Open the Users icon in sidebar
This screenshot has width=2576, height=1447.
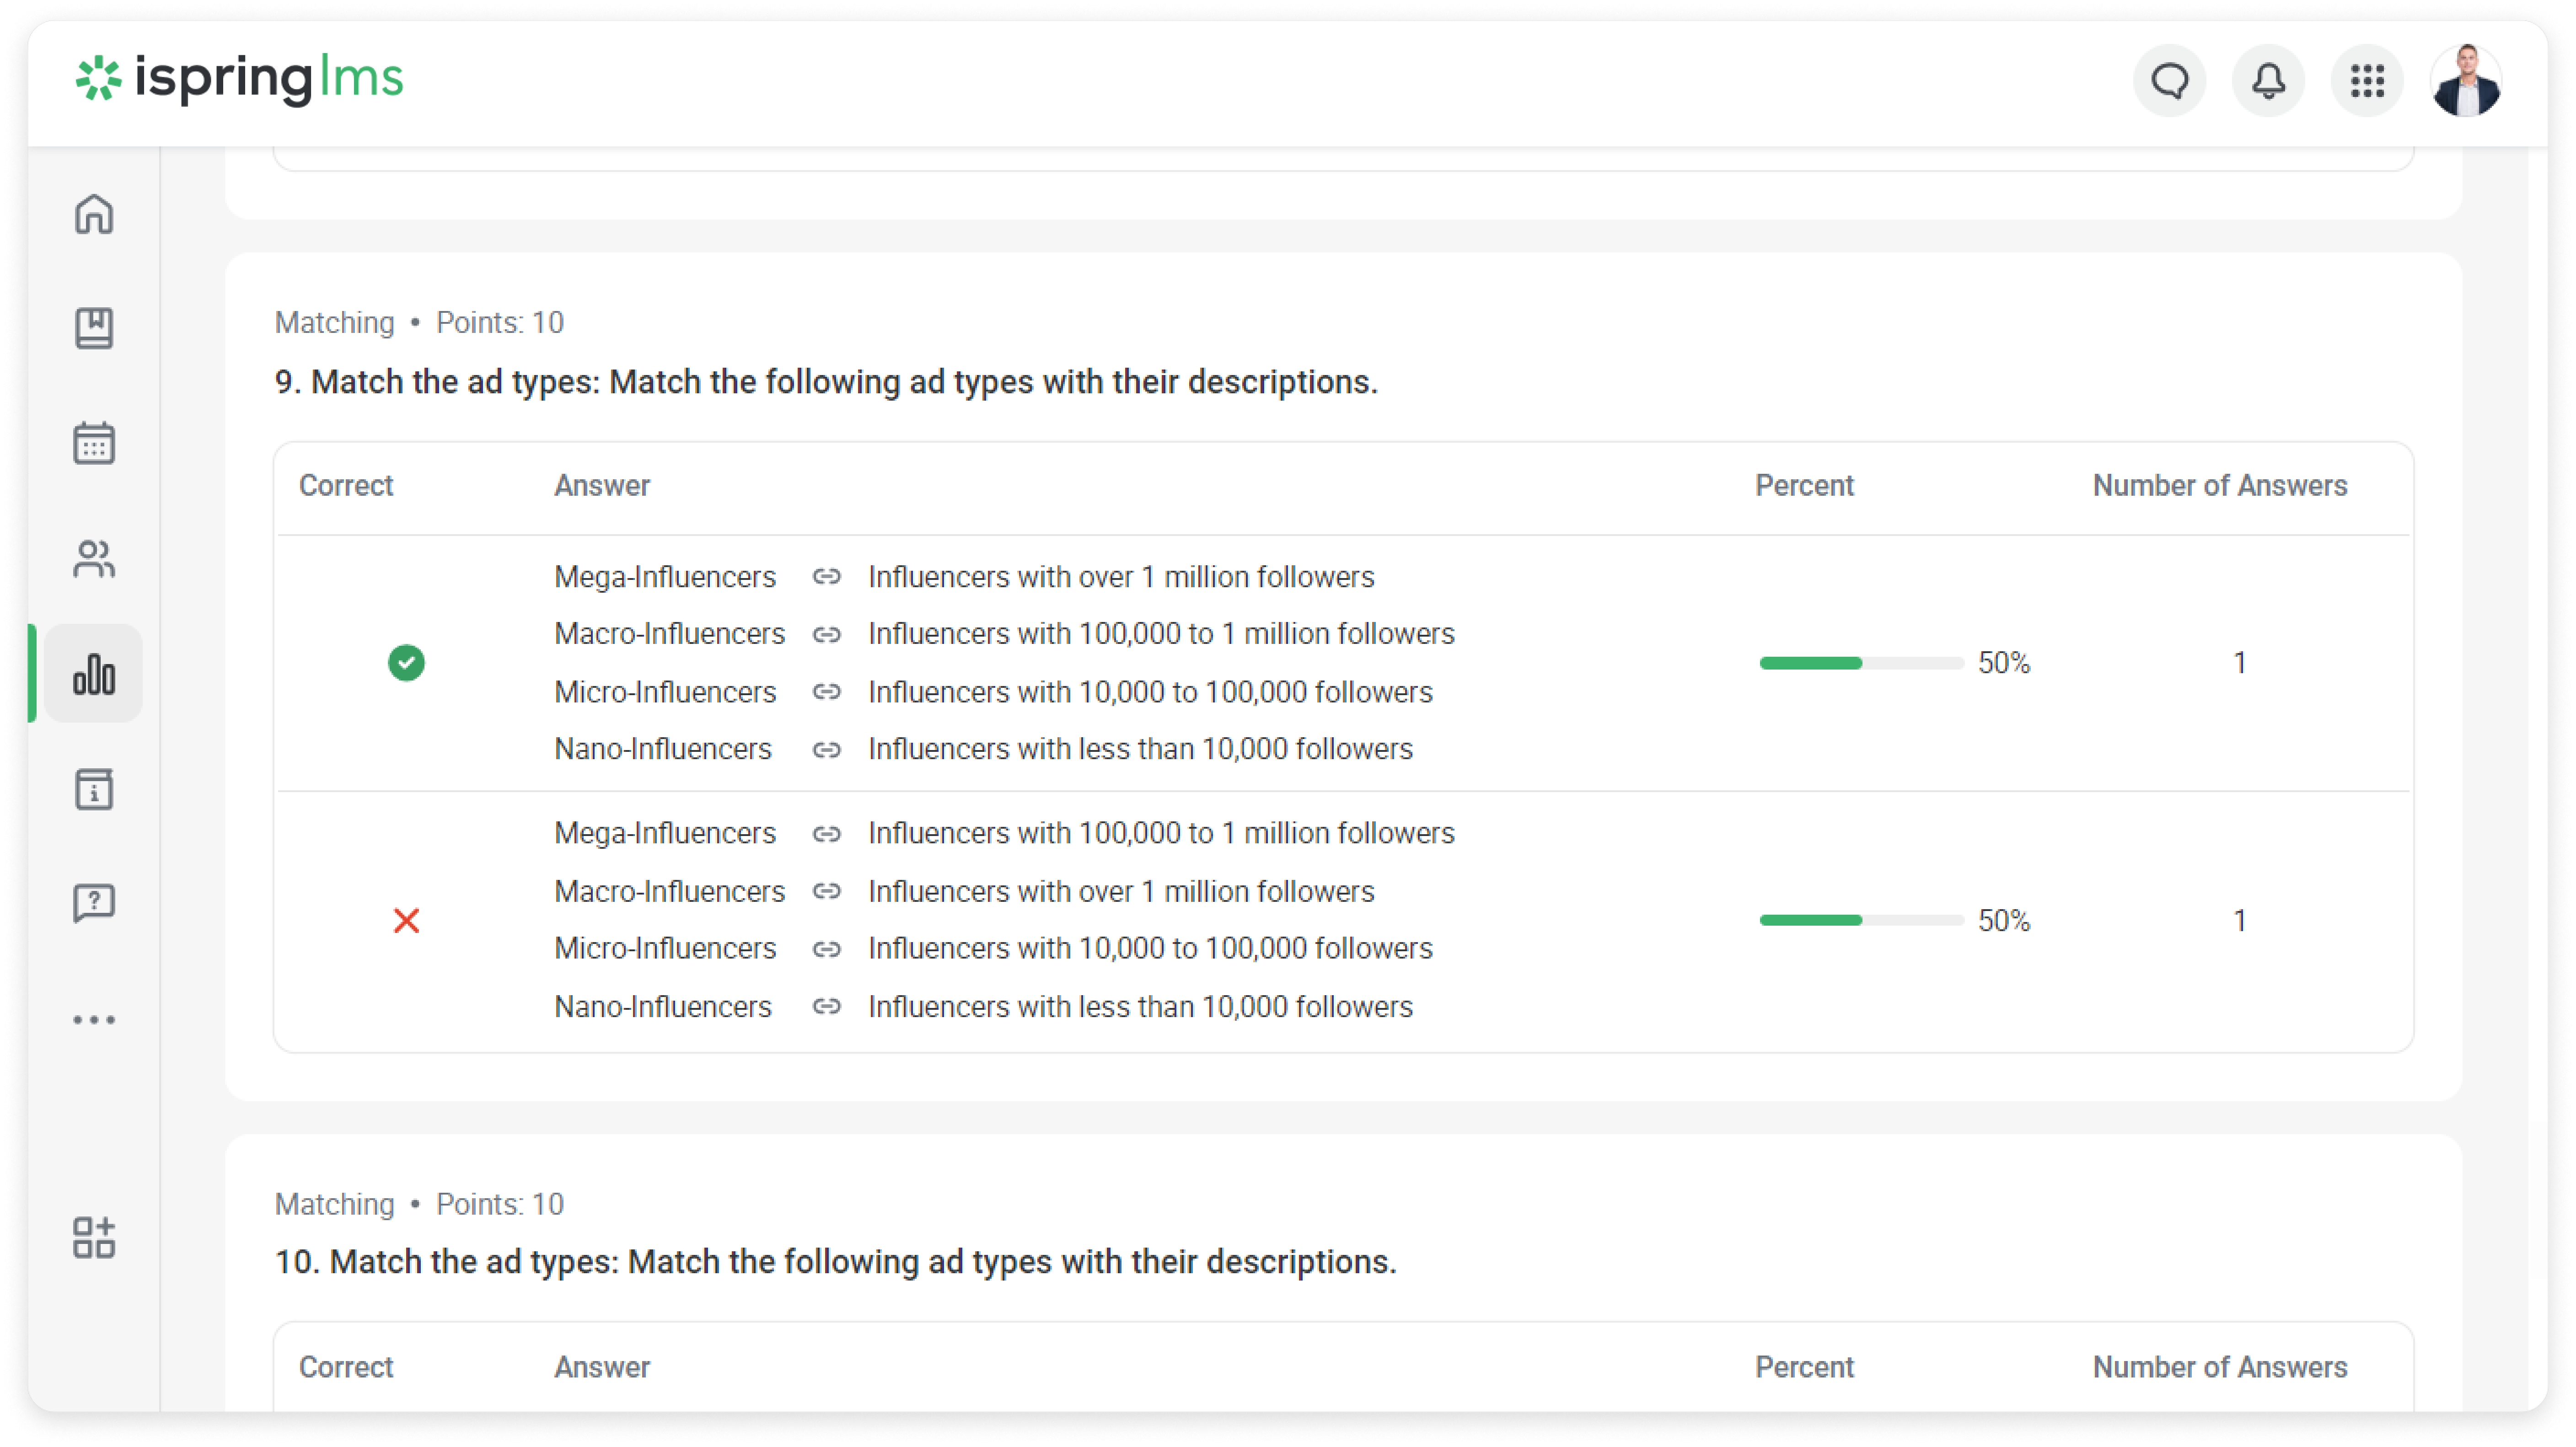click(94, 559)
